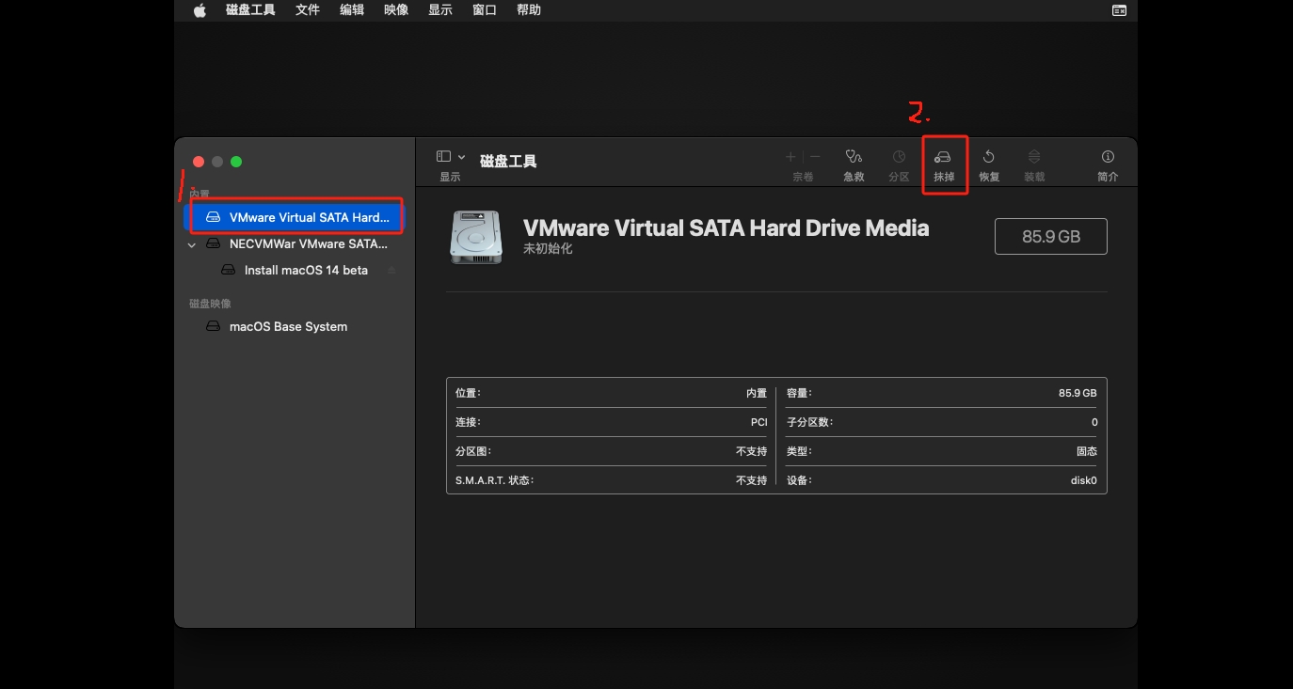Viewport: 1293px width, 689px height.
Task: Click the green zoom window button
Action: pyautogui.click(x=236, y=162)
